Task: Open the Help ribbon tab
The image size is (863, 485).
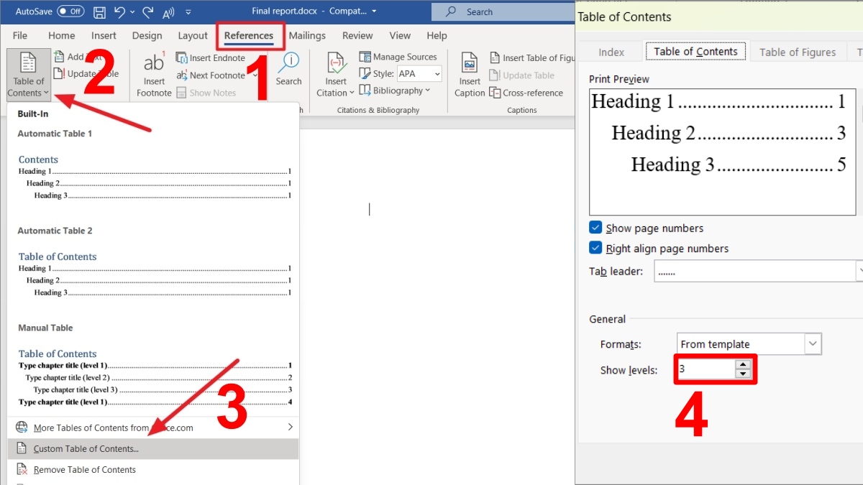Action: [x=437, y=35]
